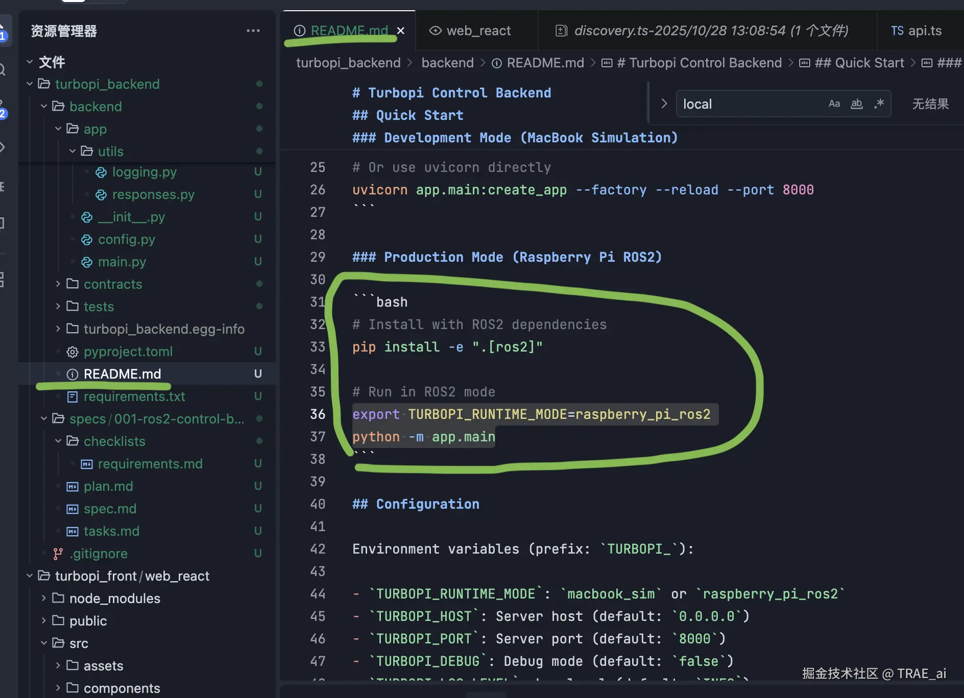Expand the replace row in find widget
964x698 pixels.
pyautogui.click(x=664, y=104)
